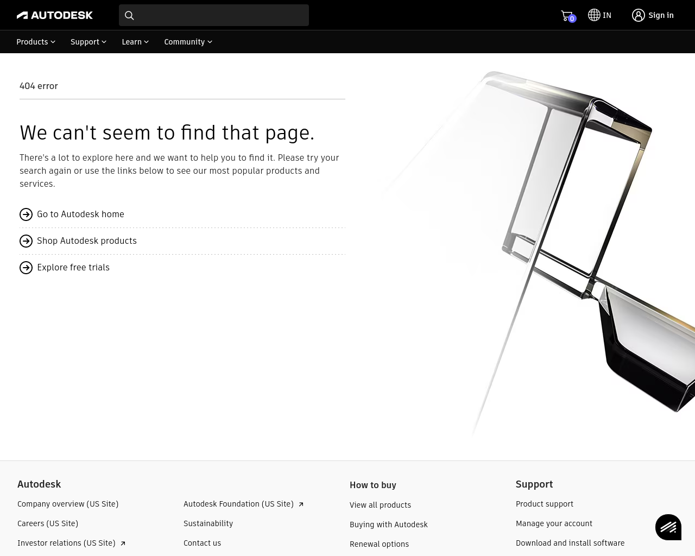Open Buying with Autodesk link
695x556 pixels.
point(389,525)
